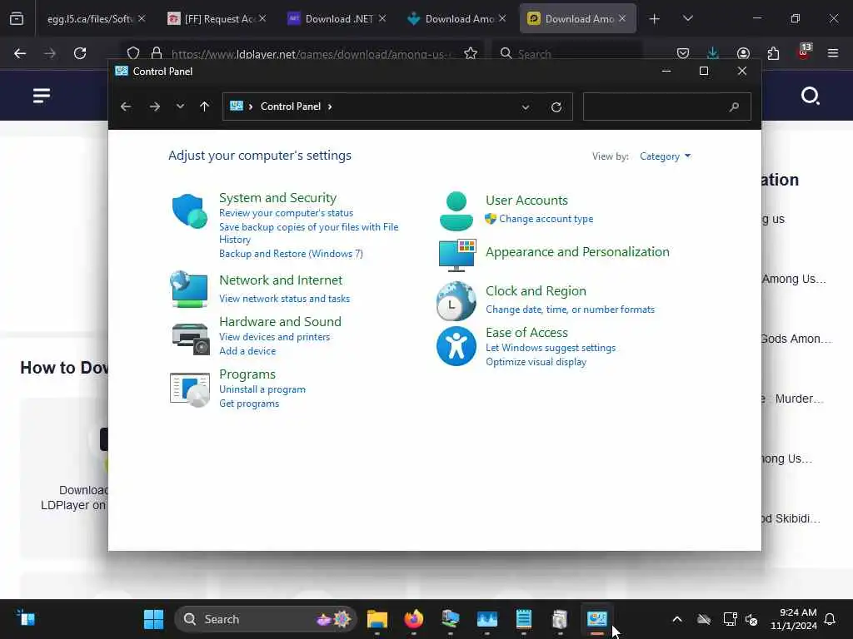The image size is (853, 639).
Task: Open Firefox from taskbar
Action: coord(413,619)
